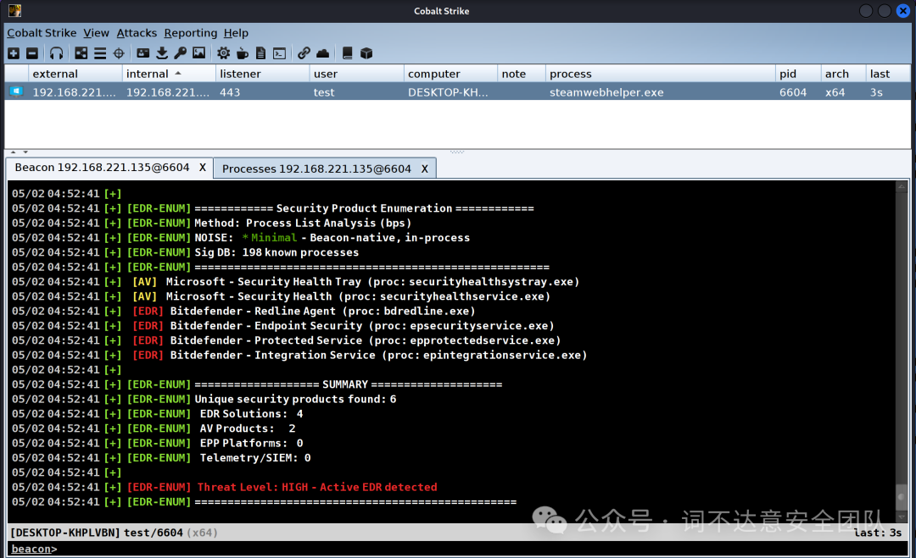Click the 'Bitdefender - Redline Agent' output line

pyautogui.click(x=322, y=312)
